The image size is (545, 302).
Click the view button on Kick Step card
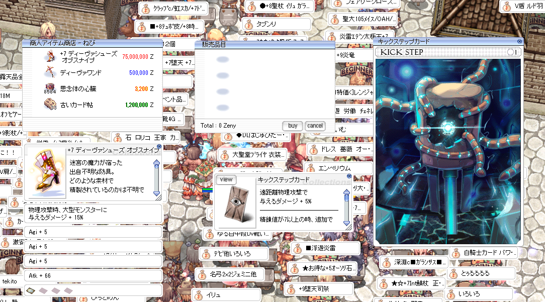point(226,179)
